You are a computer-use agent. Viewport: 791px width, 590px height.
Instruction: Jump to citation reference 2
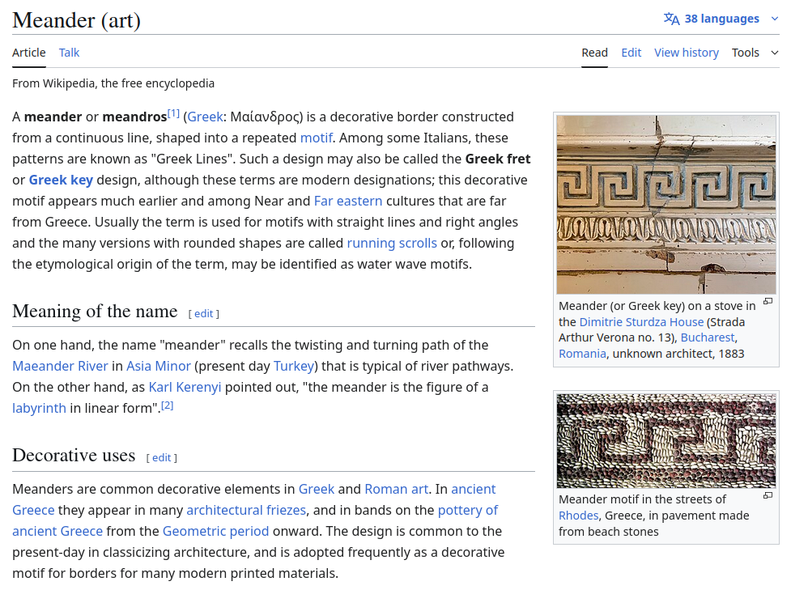167,405
